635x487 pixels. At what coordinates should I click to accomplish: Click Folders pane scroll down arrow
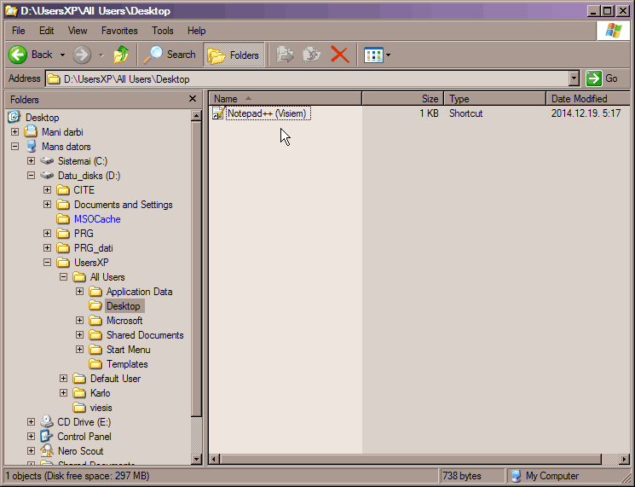(x=196, y=459)
